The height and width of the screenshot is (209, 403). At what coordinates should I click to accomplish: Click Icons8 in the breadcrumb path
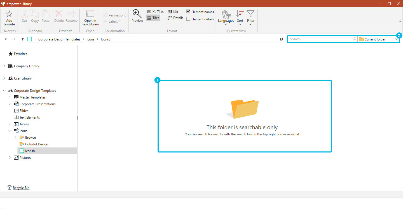pos(106,39)
